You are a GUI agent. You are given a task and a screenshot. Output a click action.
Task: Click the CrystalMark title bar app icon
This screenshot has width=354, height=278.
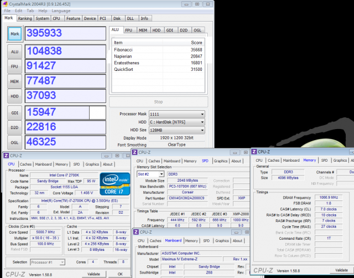click(5, 4)
